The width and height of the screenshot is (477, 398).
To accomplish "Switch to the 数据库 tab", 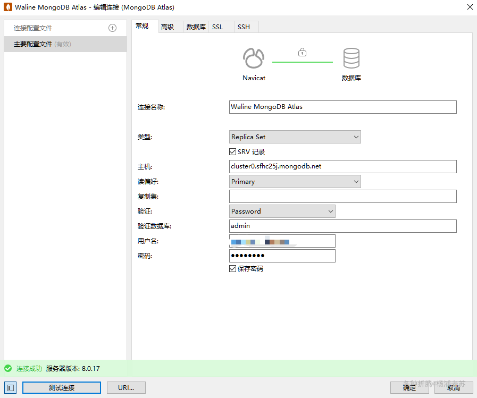I will [x=196, y=27].
